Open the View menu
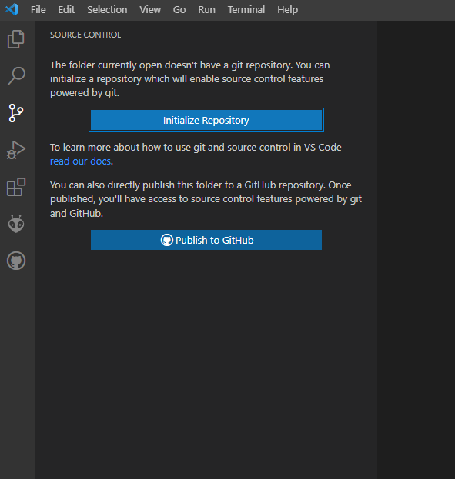 click(x=150, y=10)
